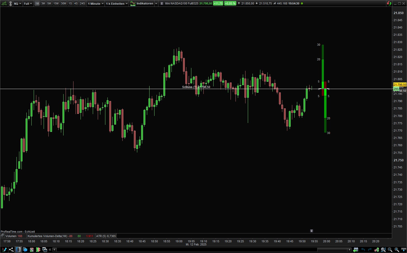The image size is (407, 253).
Task: Click the 24S timeframe button
Action: [82, 3]
